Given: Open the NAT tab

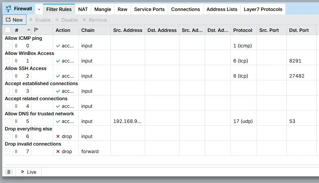Looking at the screenshot, I should coord(83,9).
